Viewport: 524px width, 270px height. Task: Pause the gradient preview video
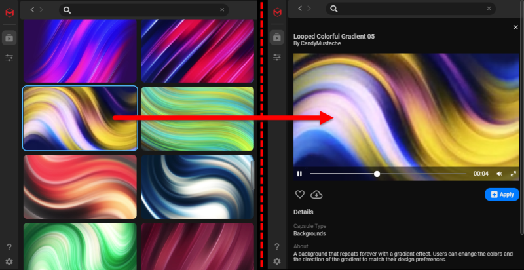[299, 174]
